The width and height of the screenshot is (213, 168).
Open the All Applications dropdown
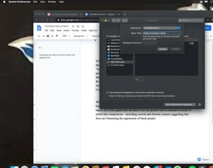[x=162, y=28]
